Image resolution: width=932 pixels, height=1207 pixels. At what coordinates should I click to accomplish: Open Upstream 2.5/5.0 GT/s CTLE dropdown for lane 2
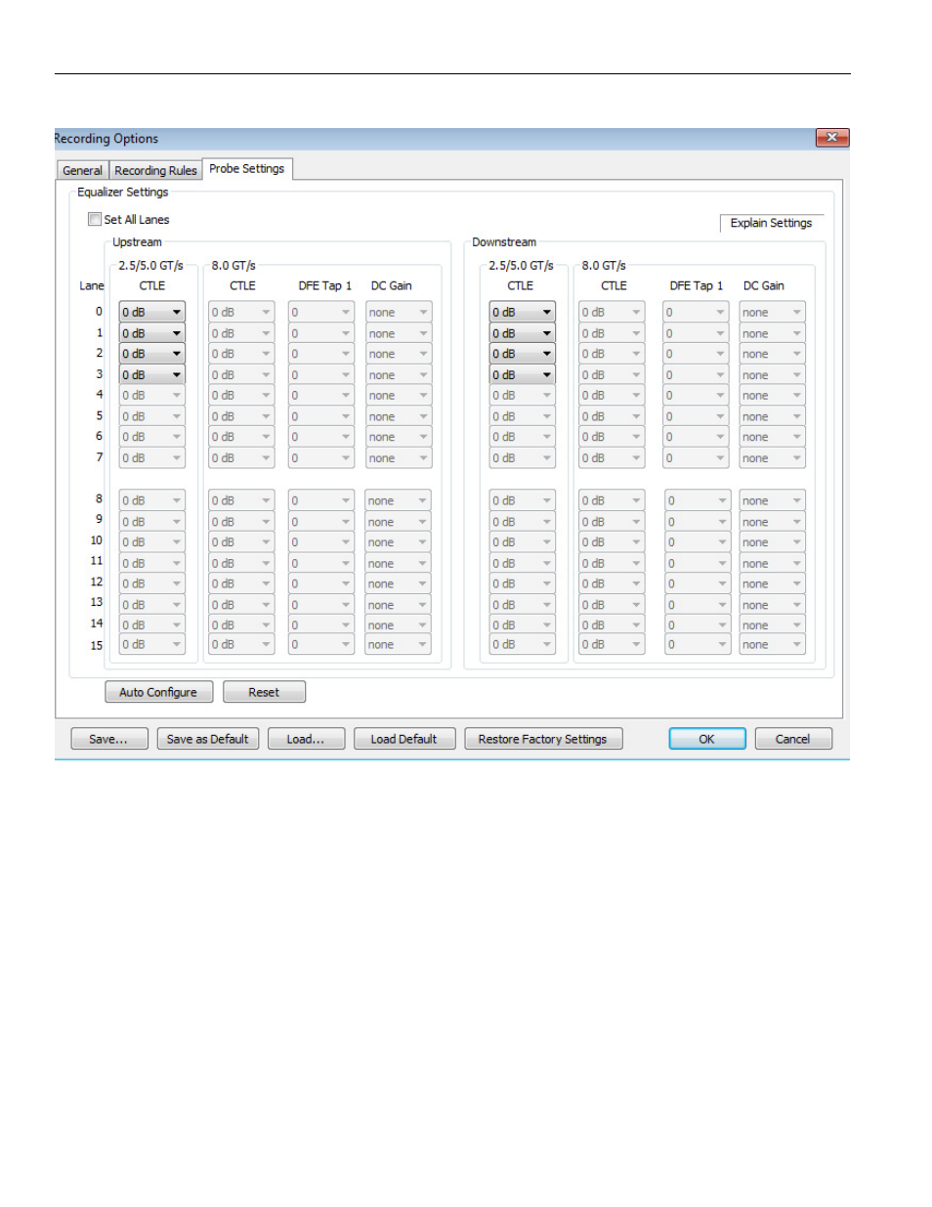click(152, 354)
